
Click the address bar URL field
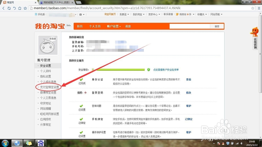point(140,8)
